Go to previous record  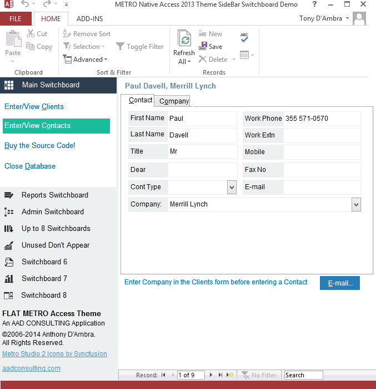point(173,375)
